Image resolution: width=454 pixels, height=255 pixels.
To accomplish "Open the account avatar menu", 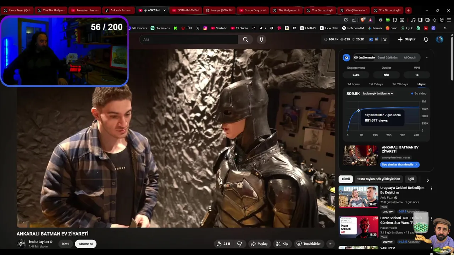I will pos(439,39).
